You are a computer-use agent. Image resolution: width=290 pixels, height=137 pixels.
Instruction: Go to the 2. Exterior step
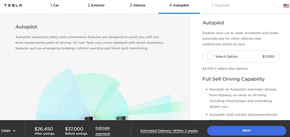pos(96,5)
